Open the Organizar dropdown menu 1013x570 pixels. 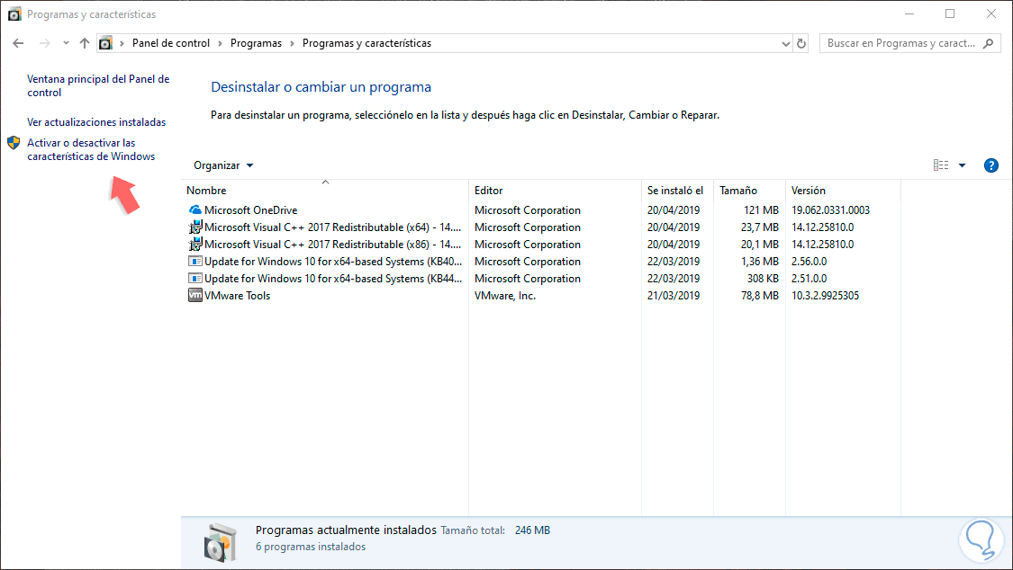[223, 165]
